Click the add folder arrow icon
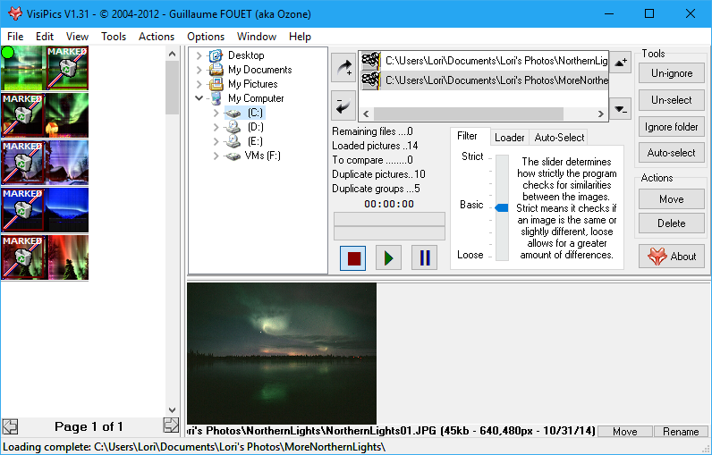This screenshot has width=712, height=455. coord(343,67)
